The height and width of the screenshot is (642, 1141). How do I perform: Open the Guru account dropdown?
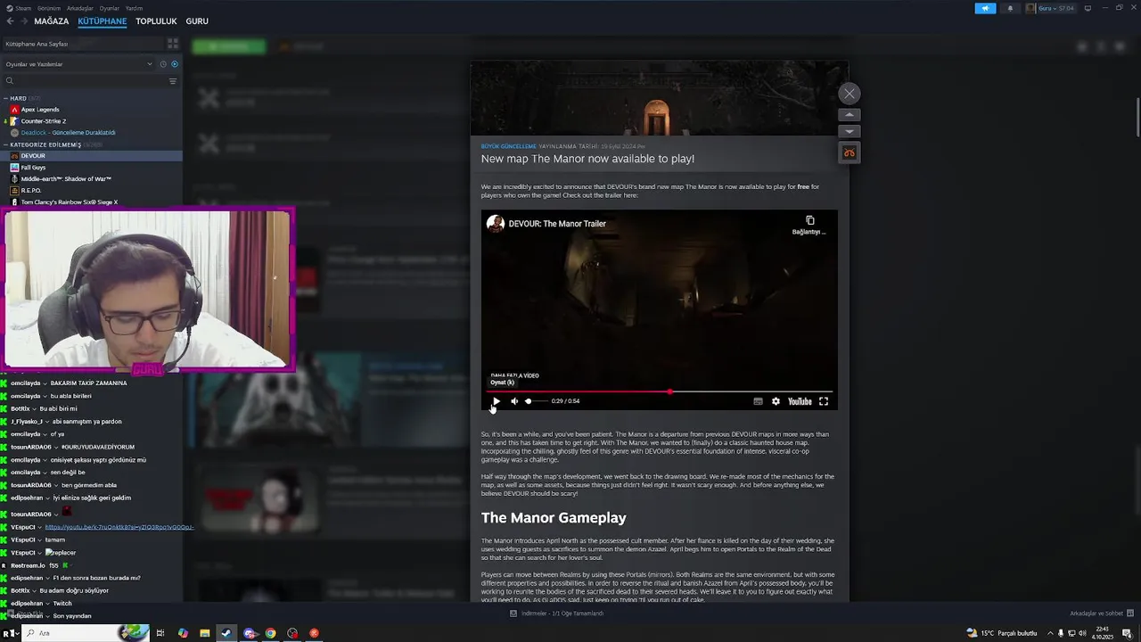coord(1050,8)
